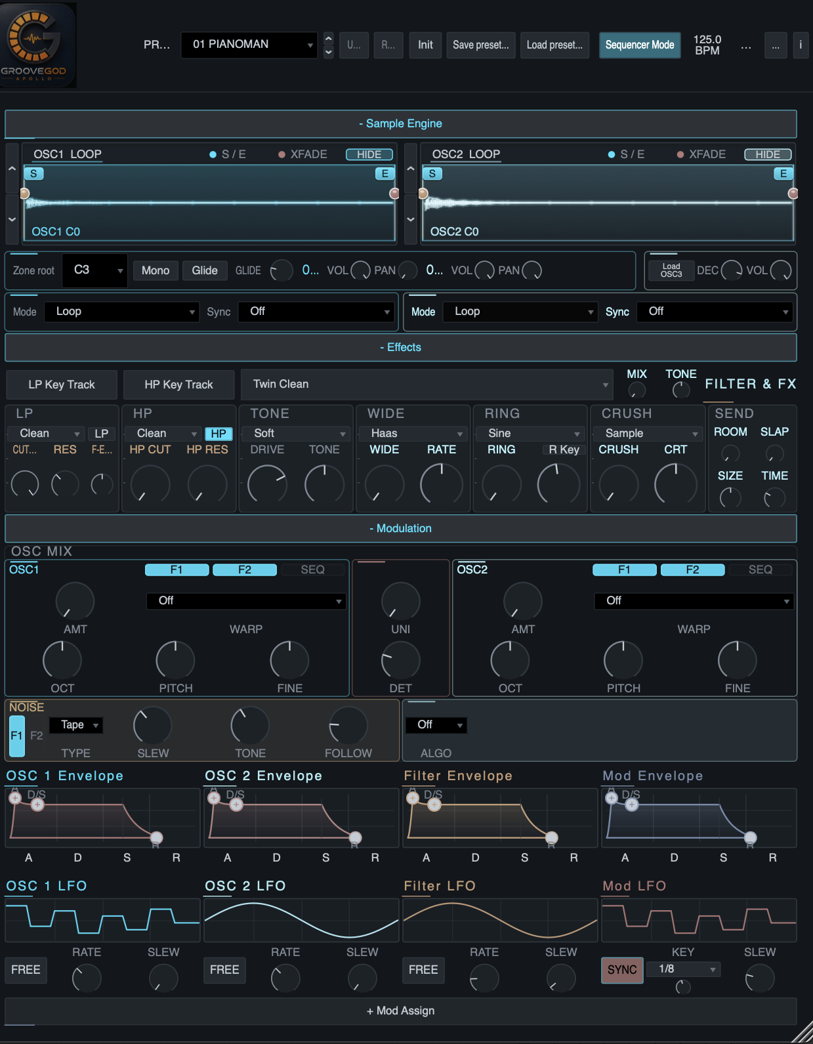Viewport: 813px width, 1044px height.
Task: Toggle Mono mode
Action: click(x=156, y=270)
